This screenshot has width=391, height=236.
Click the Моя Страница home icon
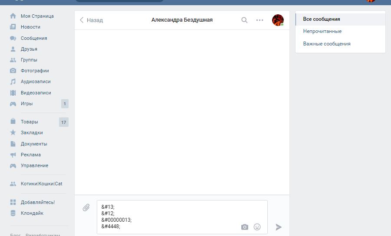tap(13, 16)
